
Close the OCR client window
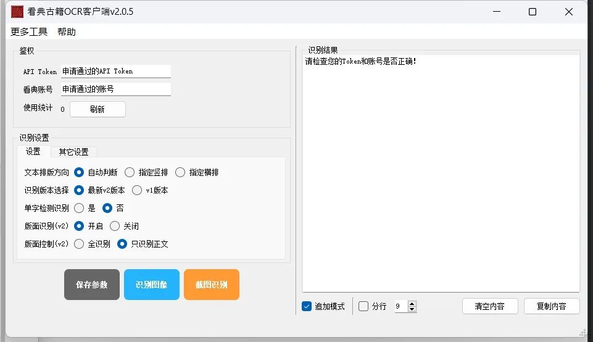pos(569,12)
